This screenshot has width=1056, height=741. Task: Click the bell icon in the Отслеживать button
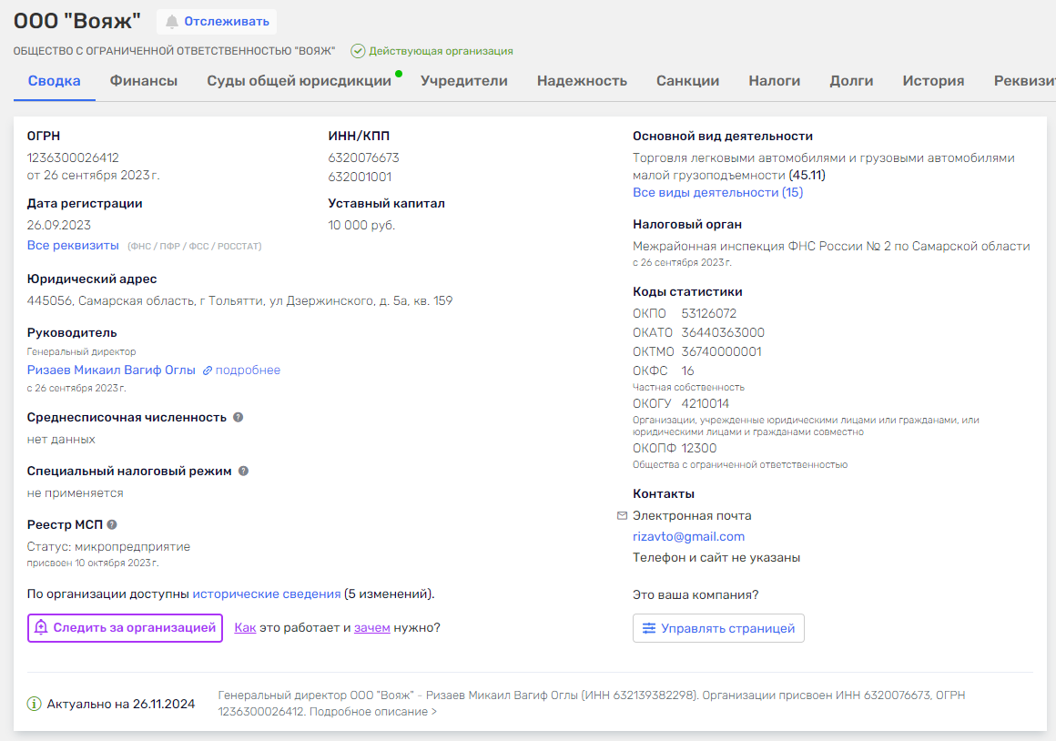click(172, 22)
